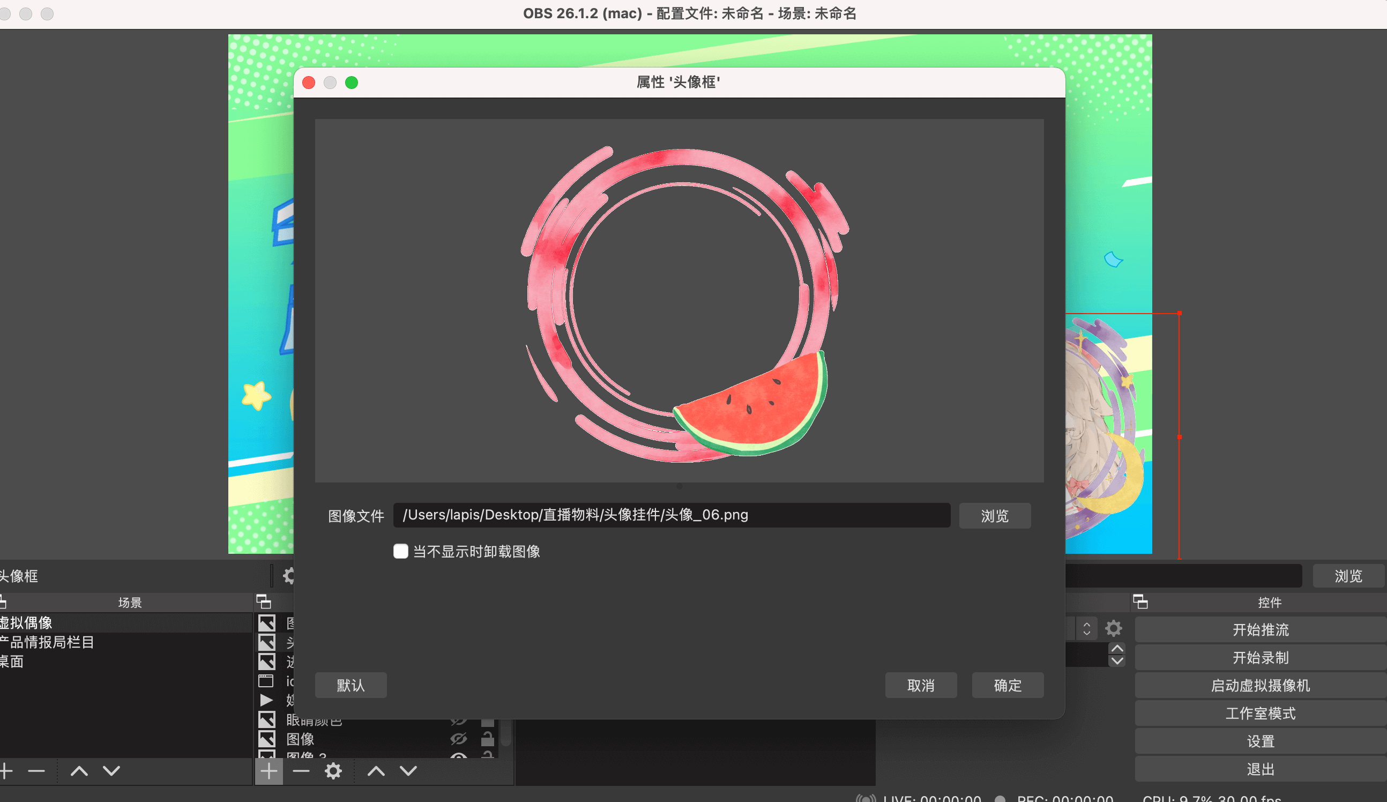Click the move source up arrow icon

[376, 771]
